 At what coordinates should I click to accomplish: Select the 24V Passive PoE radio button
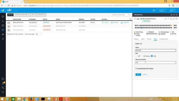tap(142, 56)
